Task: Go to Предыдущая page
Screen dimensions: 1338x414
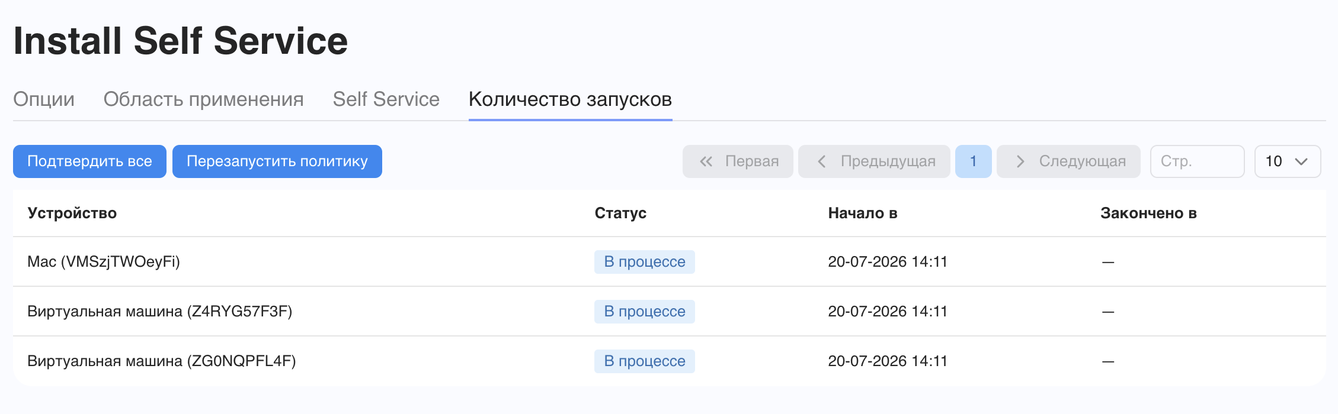Action: 874,161
